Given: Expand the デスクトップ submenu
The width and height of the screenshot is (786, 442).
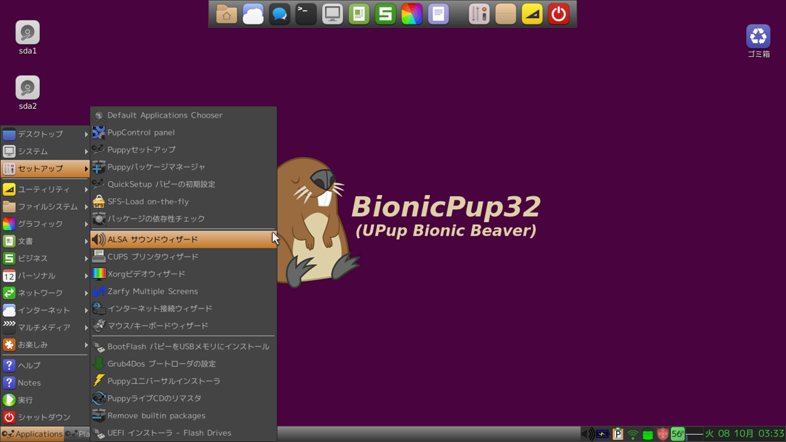Looking at the screenshot, I should tap(45, 134).
